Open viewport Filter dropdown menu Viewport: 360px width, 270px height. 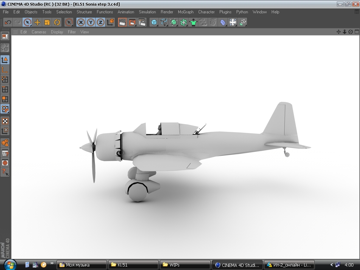[x=72, y=32]
